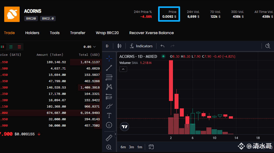Click the Indicators button
Image resolution: width=274 pixels, height=153 pixels.
(x=141, y=46)
